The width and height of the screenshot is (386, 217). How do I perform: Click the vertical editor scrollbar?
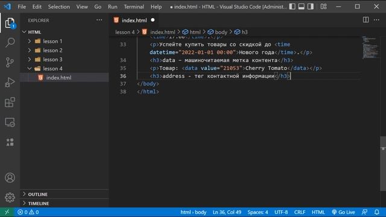click(383, 163)
